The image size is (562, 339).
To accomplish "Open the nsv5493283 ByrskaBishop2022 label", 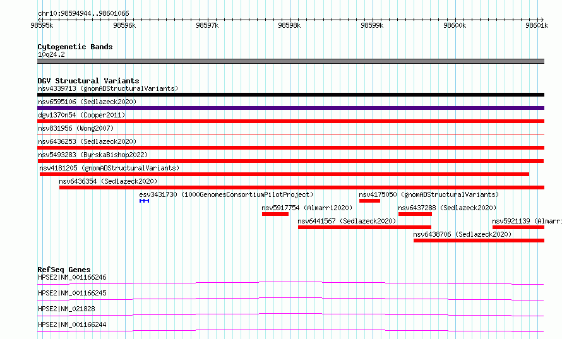I will pos(93,155).
